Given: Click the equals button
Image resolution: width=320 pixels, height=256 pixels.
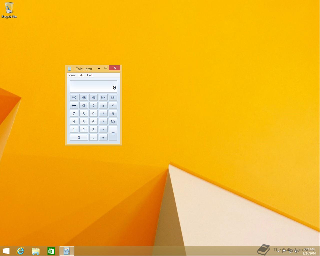Looking at the screenshot, I should pyautogui.click(x=113, y=133).
